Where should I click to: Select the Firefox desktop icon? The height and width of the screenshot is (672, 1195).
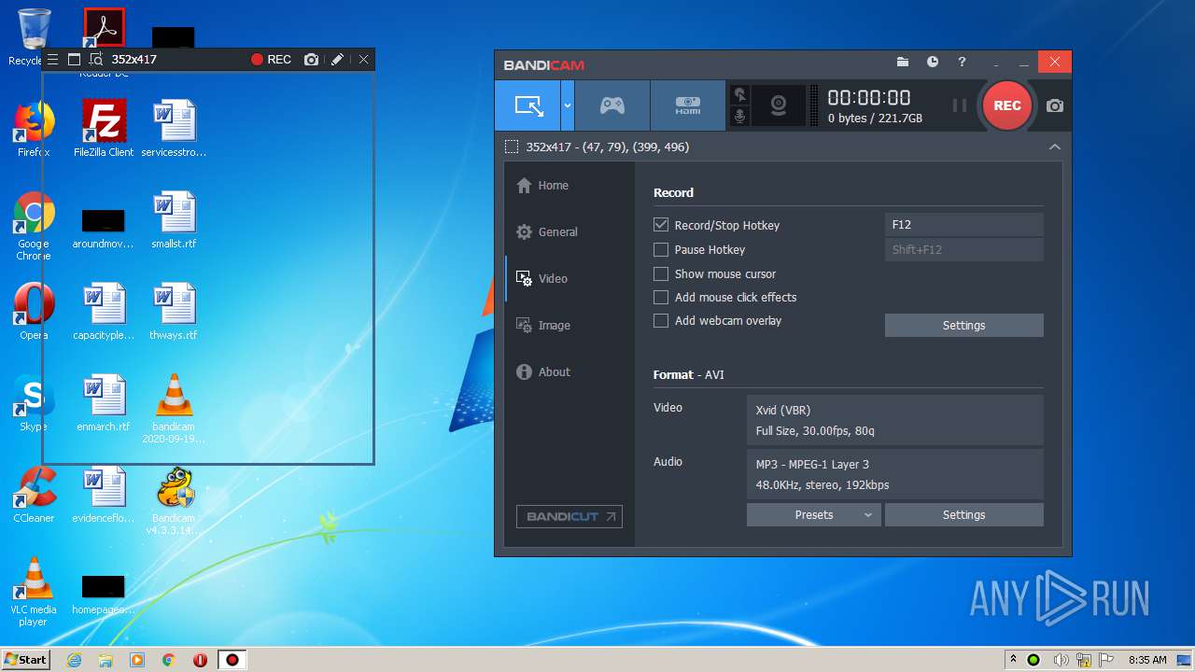(34, 129)
